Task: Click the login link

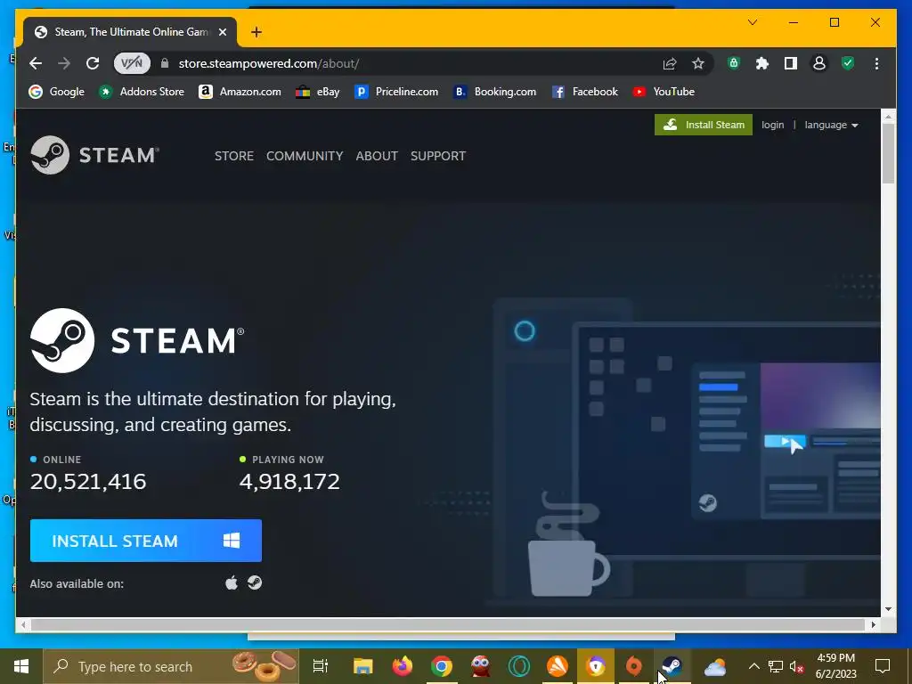Action: tap(772, 125)
